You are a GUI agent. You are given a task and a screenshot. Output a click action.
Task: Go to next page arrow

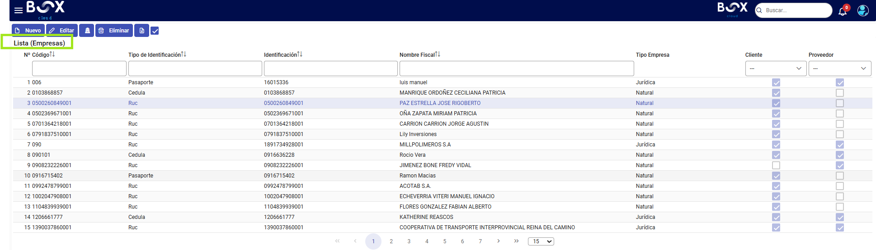[499, 241]
